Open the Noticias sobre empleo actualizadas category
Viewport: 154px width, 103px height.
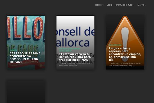(70, 50)
